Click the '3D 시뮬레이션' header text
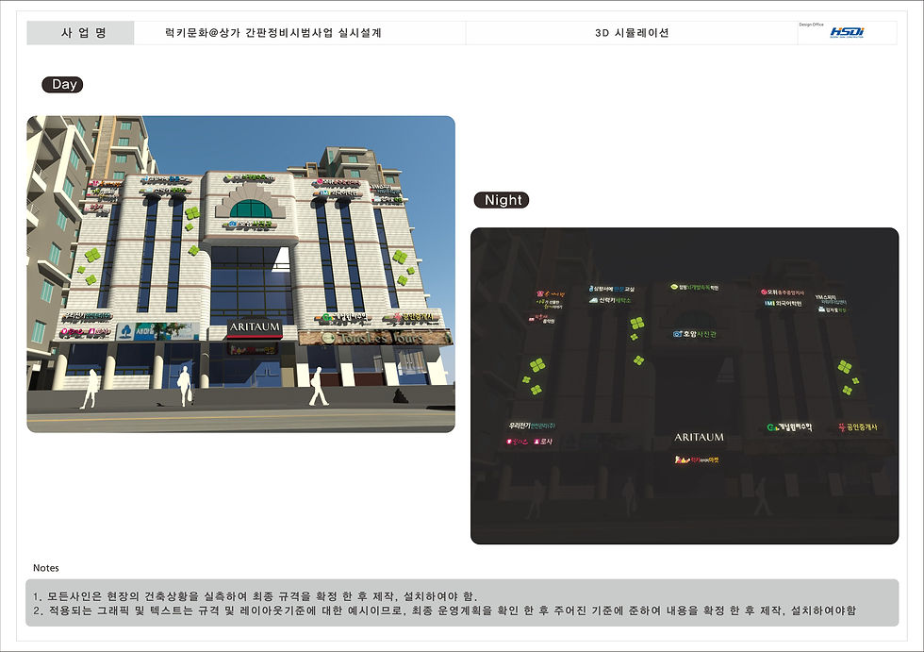The image size is (924, 652). tap(632, 33)
